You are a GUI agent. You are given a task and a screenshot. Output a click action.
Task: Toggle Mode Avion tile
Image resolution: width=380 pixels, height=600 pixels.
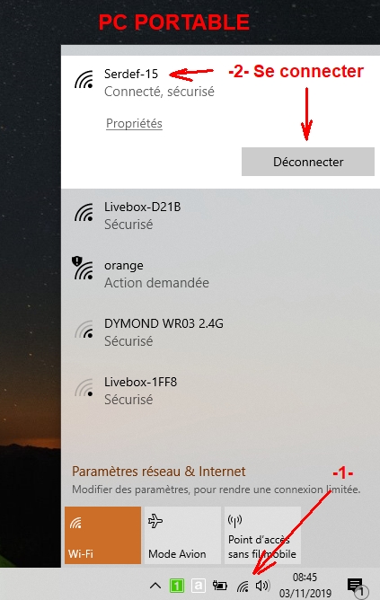(183, 535)
